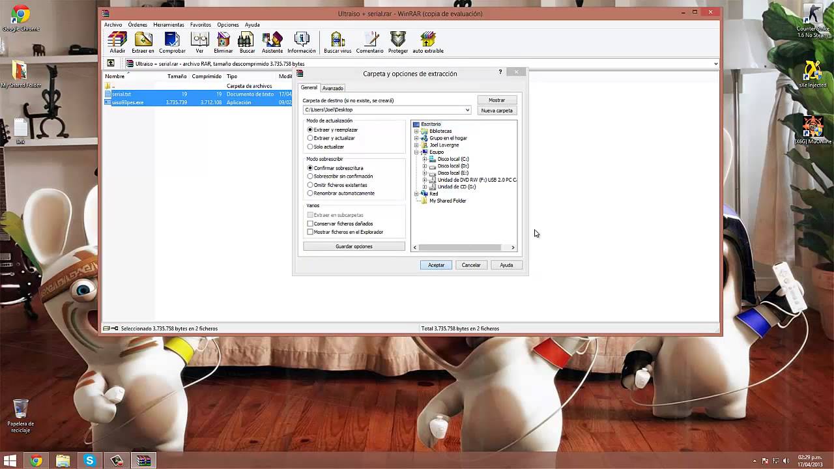The image size is (834, 469).
Task: Click the Buscar virus toolbar icon
Action: coord(338,42)
